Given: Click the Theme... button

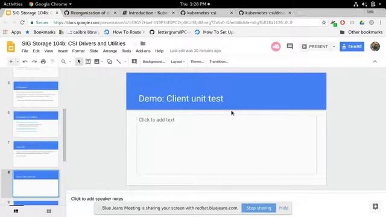Looking at the screenshot, I should [x=197, y=61].
